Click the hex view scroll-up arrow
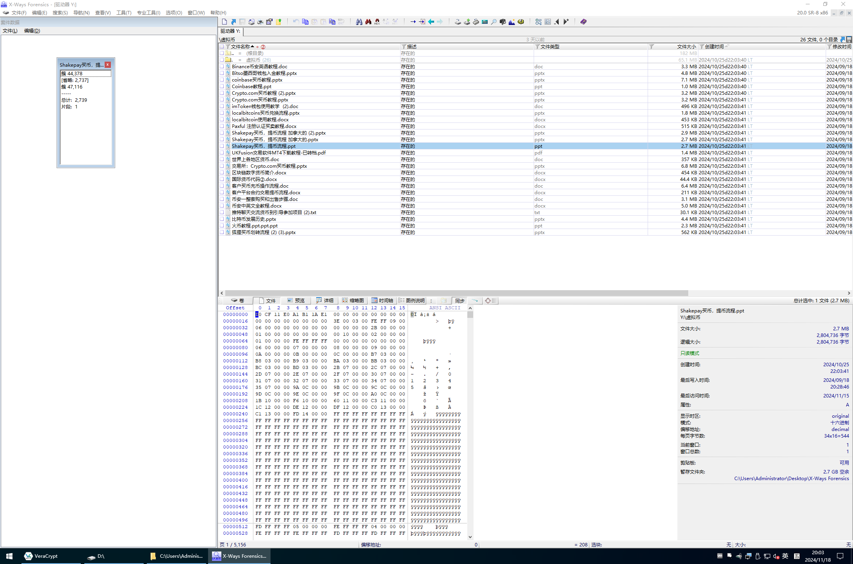 pyautogui.click(x=470, y=308)
